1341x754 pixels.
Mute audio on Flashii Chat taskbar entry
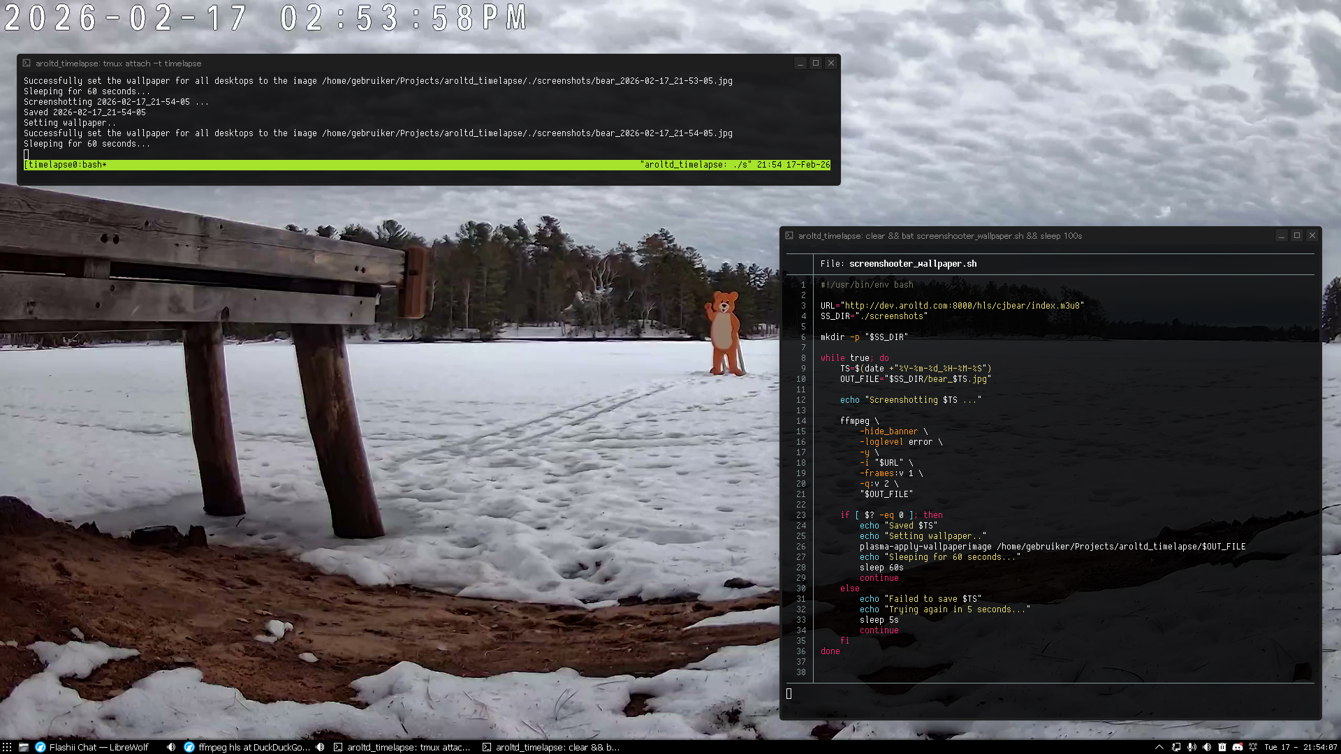pos(171,747)
